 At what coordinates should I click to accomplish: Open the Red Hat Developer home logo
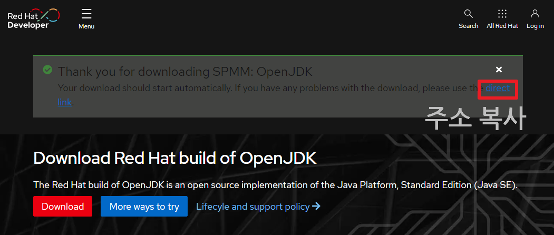(x=34, y=19)
